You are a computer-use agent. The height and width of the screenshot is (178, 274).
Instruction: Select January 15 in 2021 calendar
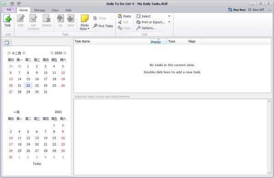(54, 138)
